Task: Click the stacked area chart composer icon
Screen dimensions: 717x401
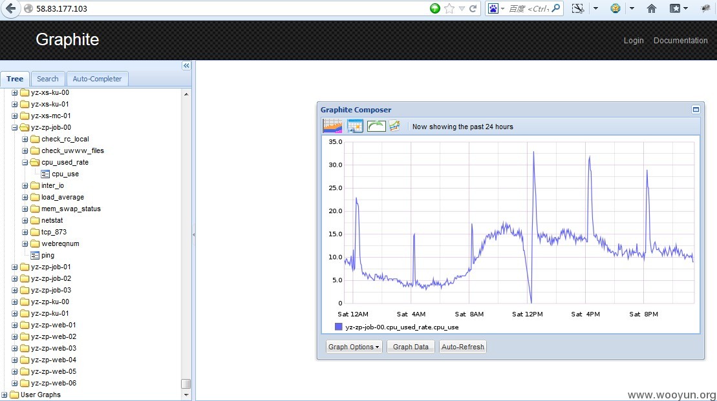Action: (332, 126)
